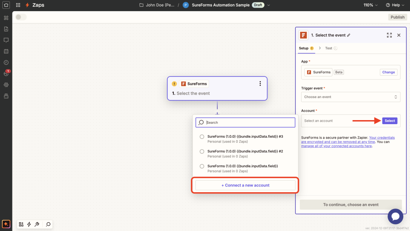
Task: Open Settings gear in left sidebar
Action: pyautogui.click(x=6, y=85)
